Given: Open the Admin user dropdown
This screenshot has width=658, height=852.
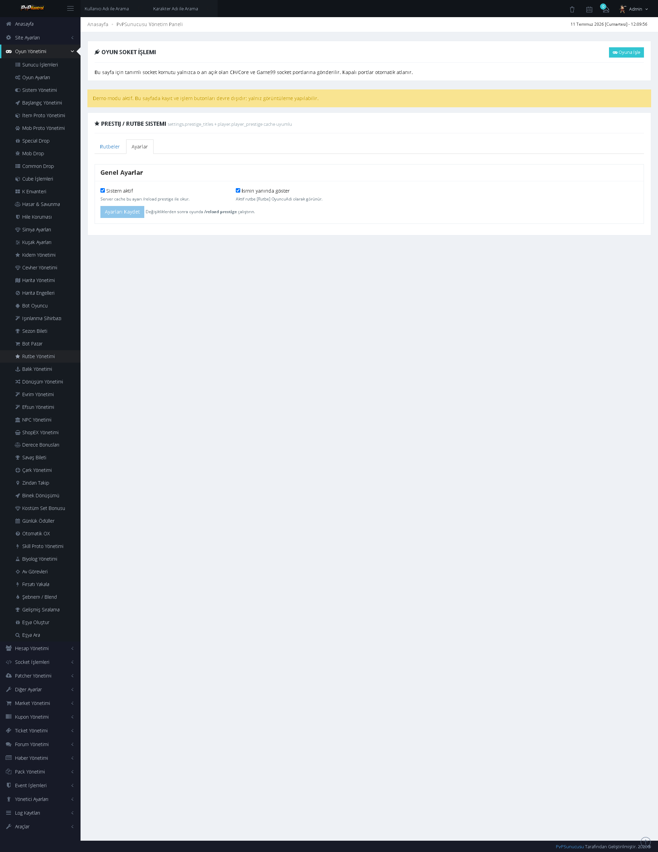Looking at the screenshot, I should click(x=634, y=9).
